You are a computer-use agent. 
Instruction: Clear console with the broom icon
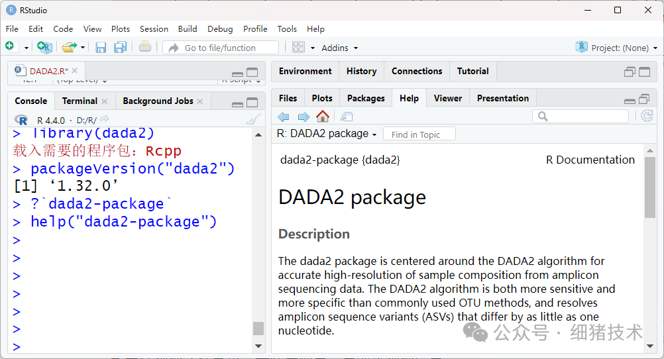coord(253,120)
